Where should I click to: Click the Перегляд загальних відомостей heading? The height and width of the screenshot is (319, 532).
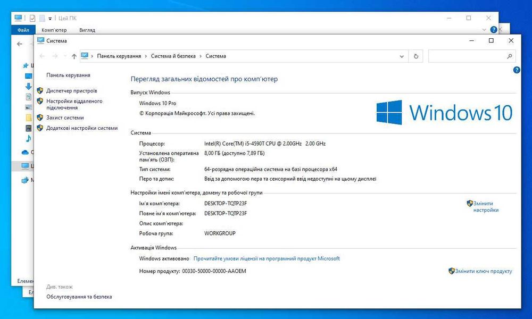204,79
